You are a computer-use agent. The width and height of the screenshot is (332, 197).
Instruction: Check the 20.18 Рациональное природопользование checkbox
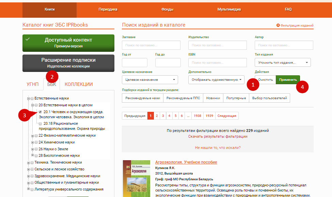(x=41, y=123)
